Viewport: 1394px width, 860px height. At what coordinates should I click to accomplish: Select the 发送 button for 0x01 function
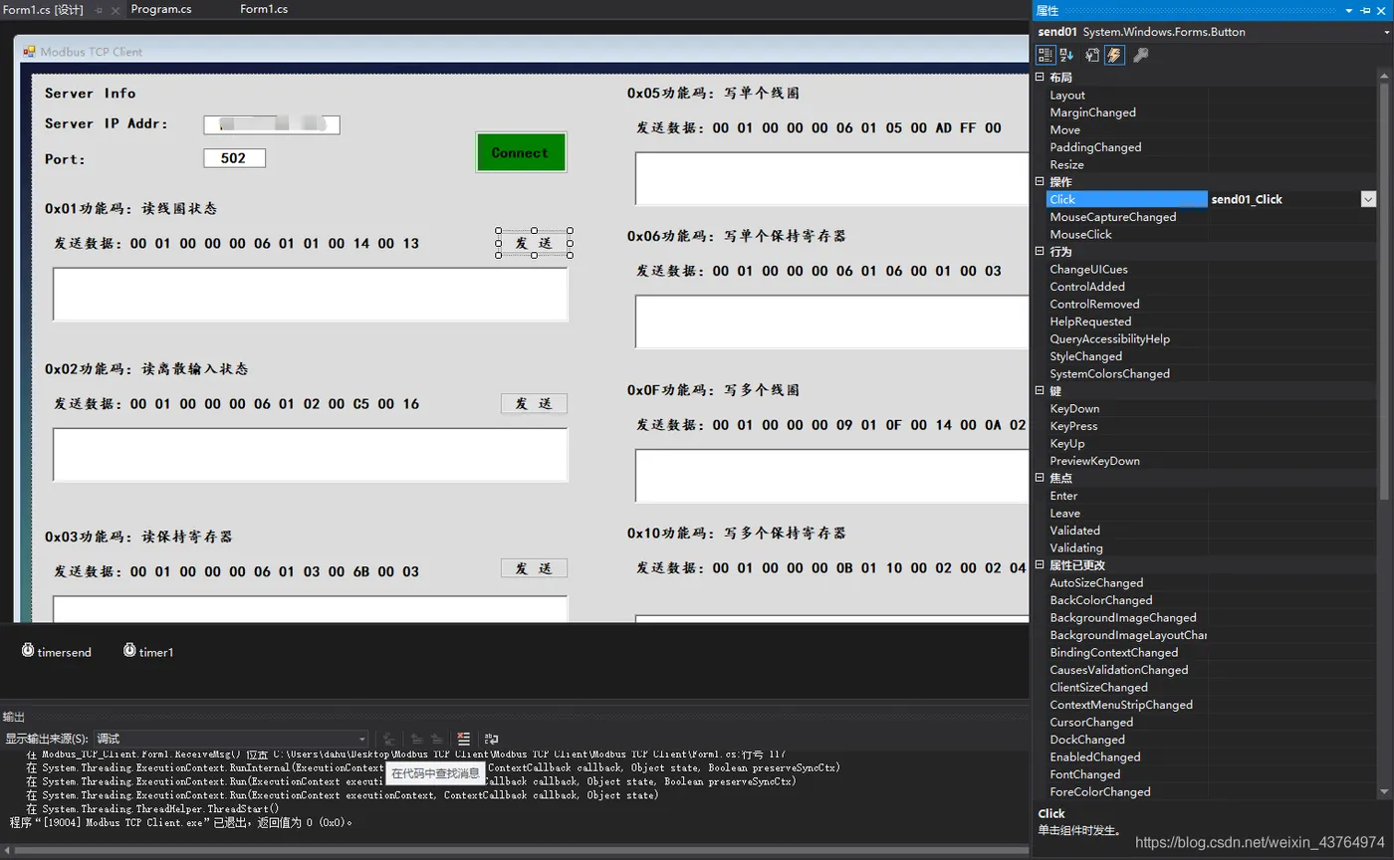534,243
